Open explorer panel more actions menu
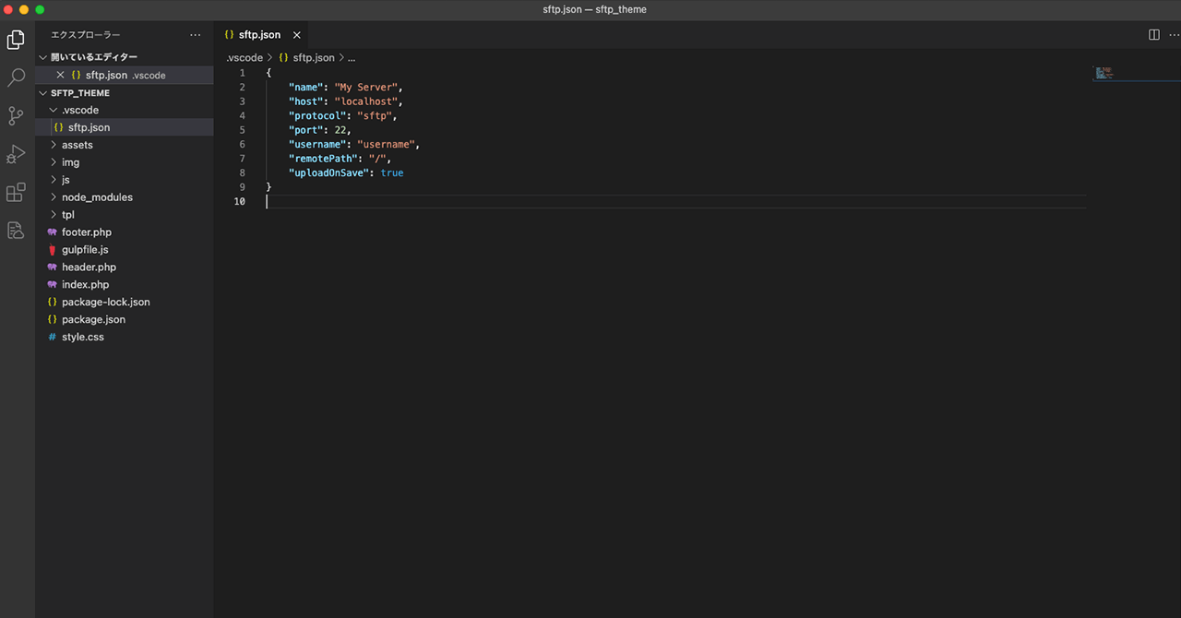The height and width of the screenshot is (618, 1181). pos(195,35)
